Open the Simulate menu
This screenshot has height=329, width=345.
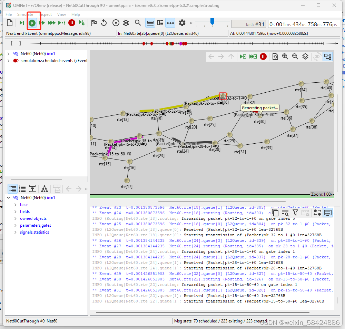point(25,14)
